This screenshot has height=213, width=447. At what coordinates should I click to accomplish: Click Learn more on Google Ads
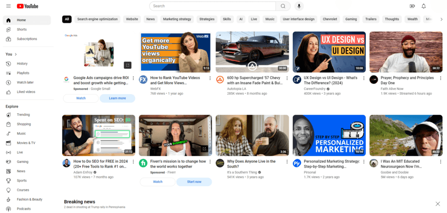pyautogui.click(x=117, y=98)
